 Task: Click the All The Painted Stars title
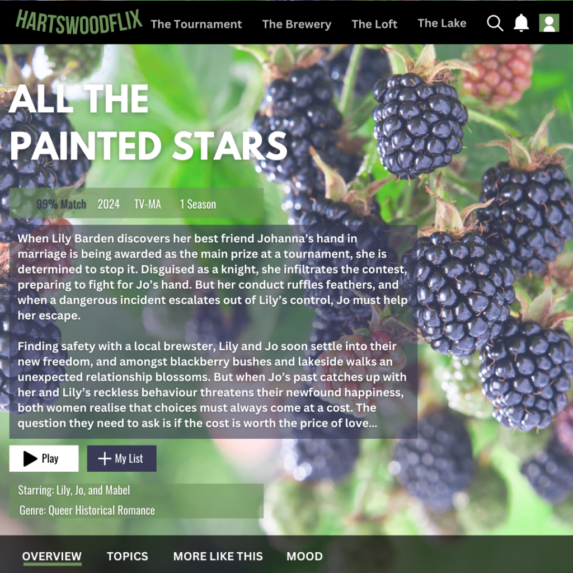[148, 122]
